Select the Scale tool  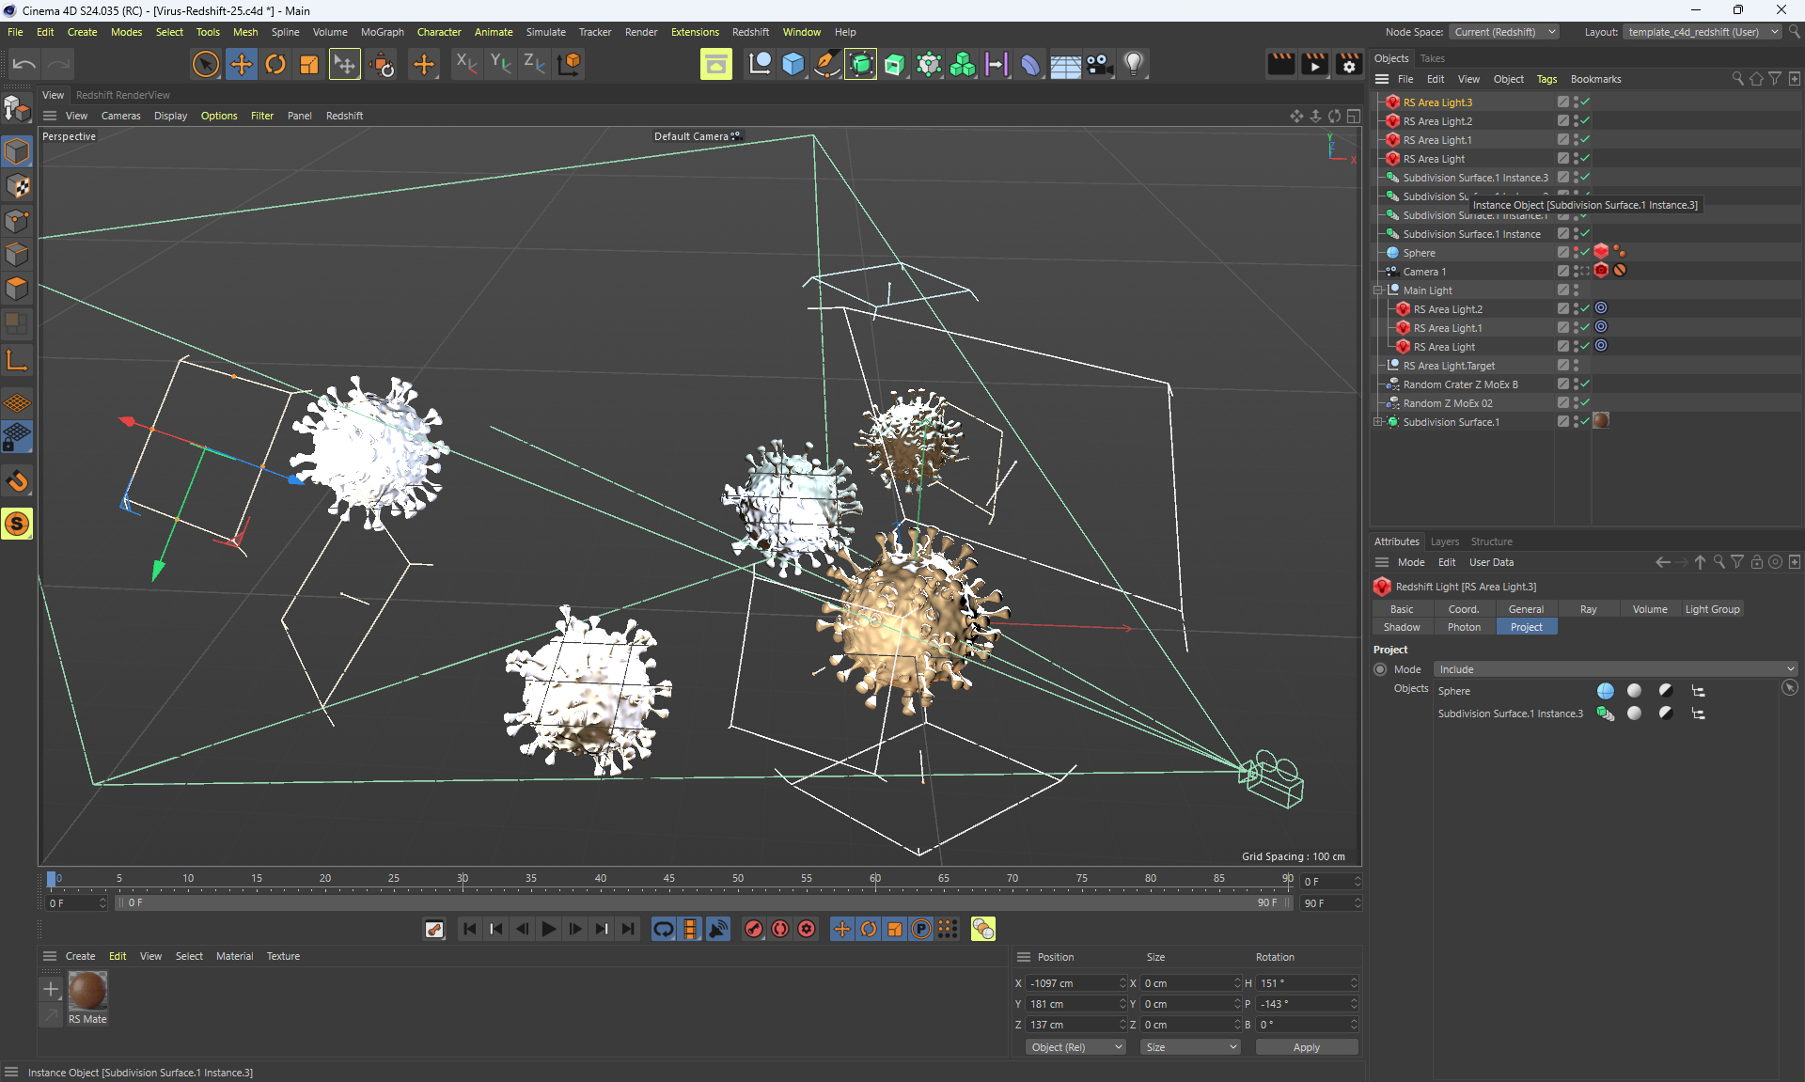[308, 64]
